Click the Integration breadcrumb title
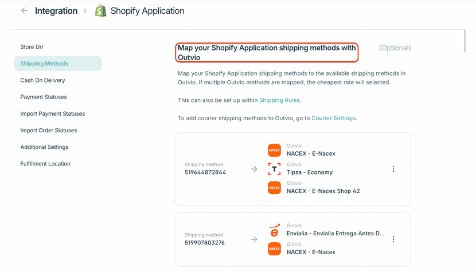Screen dimensions: 476x272 click(x=56, y=11)
